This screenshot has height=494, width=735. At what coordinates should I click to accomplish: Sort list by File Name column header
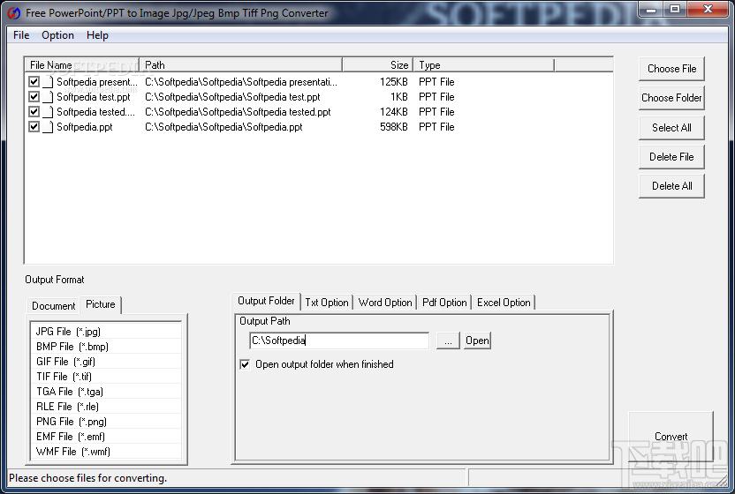coord(81,65)
